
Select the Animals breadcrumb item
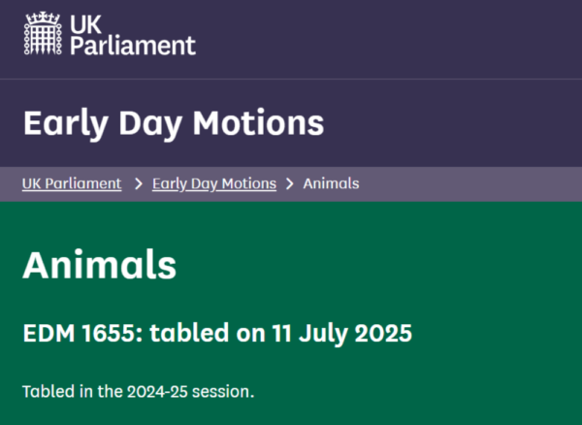(331, 183)
